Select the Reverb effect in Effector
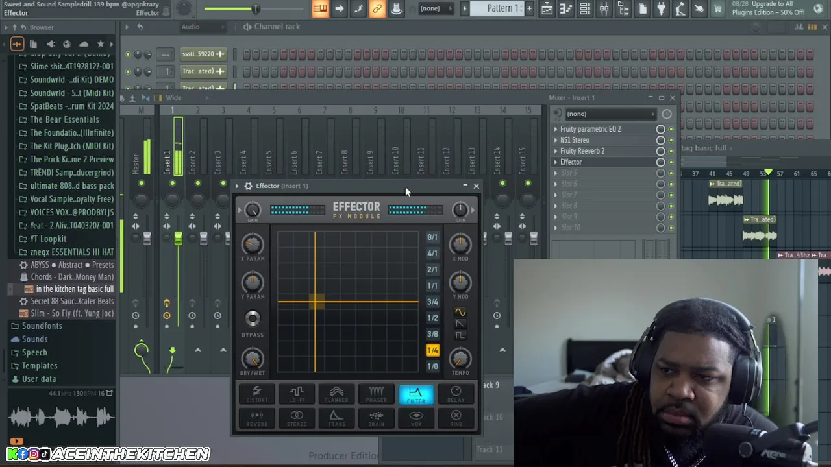Image resolution: width=831 pixels, height=467 pixels. point(256,418)
